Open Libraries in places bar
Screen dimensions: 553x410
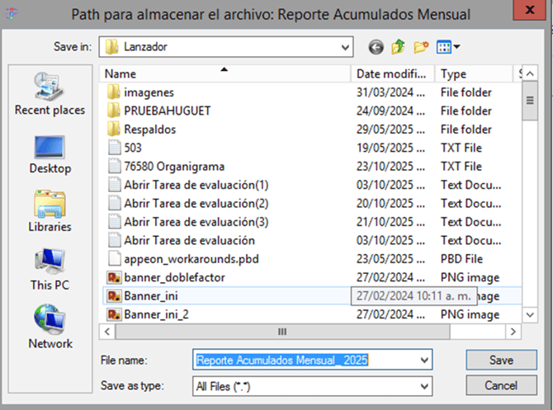pyautogui.click(x=50, y=211)
